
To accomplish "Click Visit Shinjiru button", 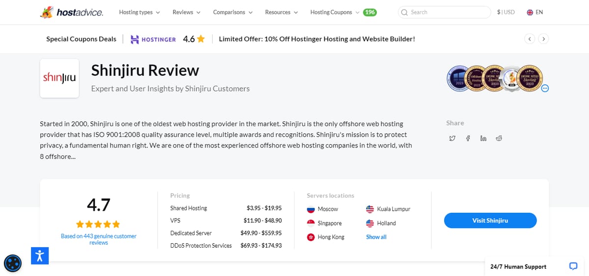I will 490,221.
